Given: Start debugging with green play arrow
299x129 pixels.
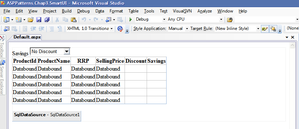Looking at the screenshot, I should tap(131, 20).
